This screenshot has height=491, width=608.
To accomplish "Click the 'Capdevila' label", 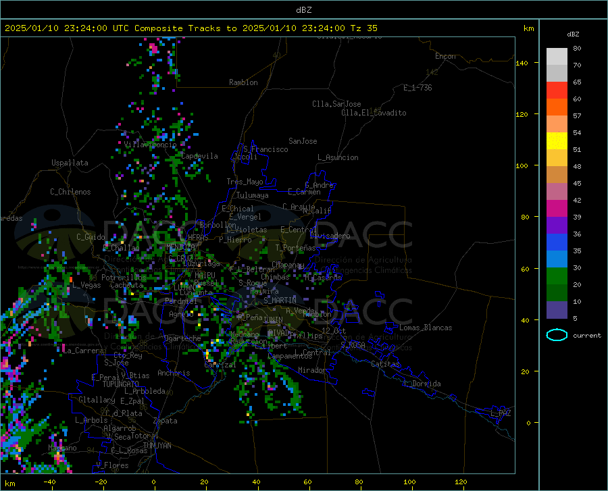I will 199,156.
